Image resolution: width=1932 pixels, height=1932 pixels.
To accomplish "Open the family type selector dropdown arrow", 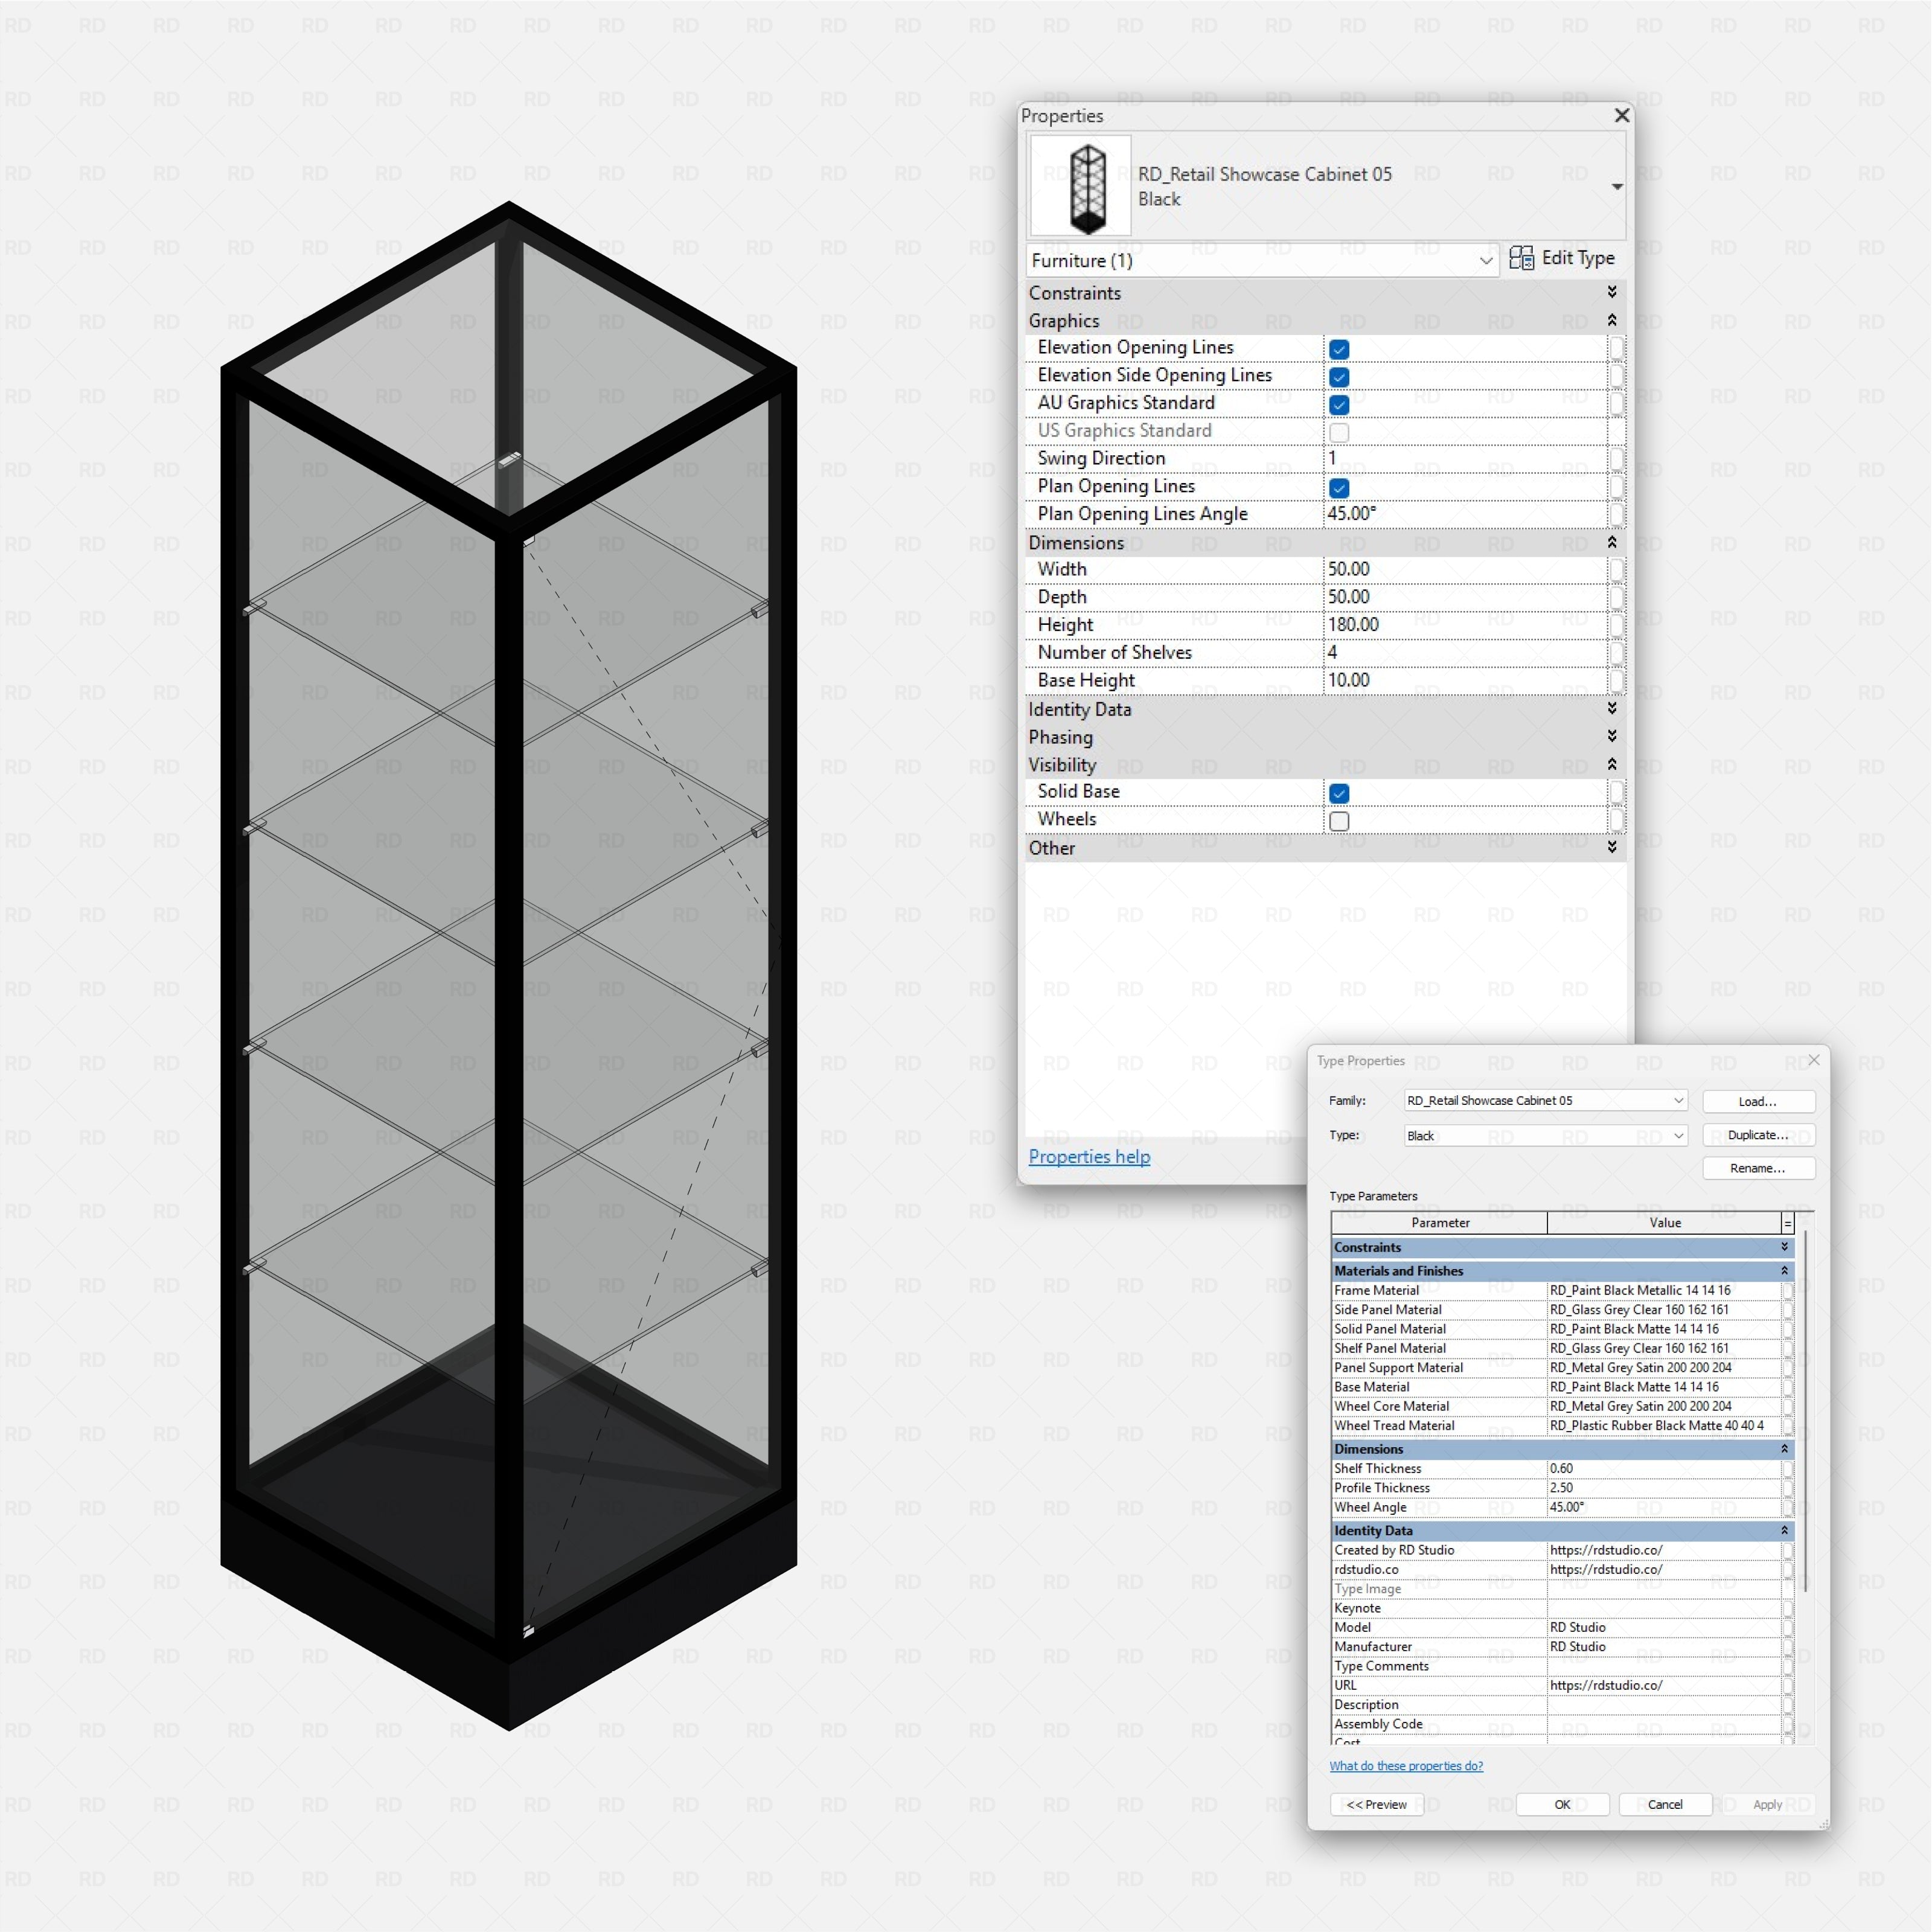I will [1616, 187].
